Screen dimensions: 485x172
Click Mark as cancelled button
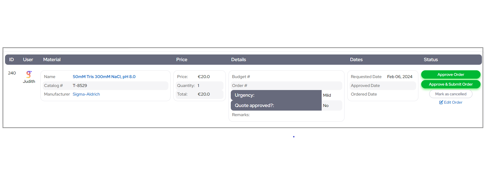click(450, 94)
